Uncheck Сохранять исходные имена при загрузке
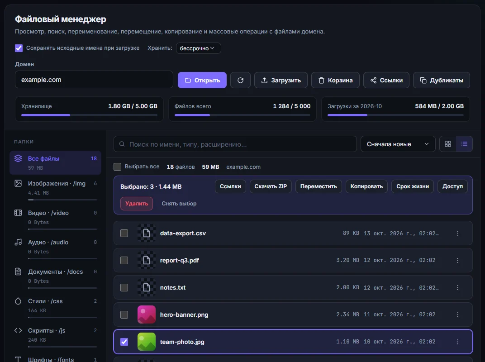 click(x=19, y=48)
